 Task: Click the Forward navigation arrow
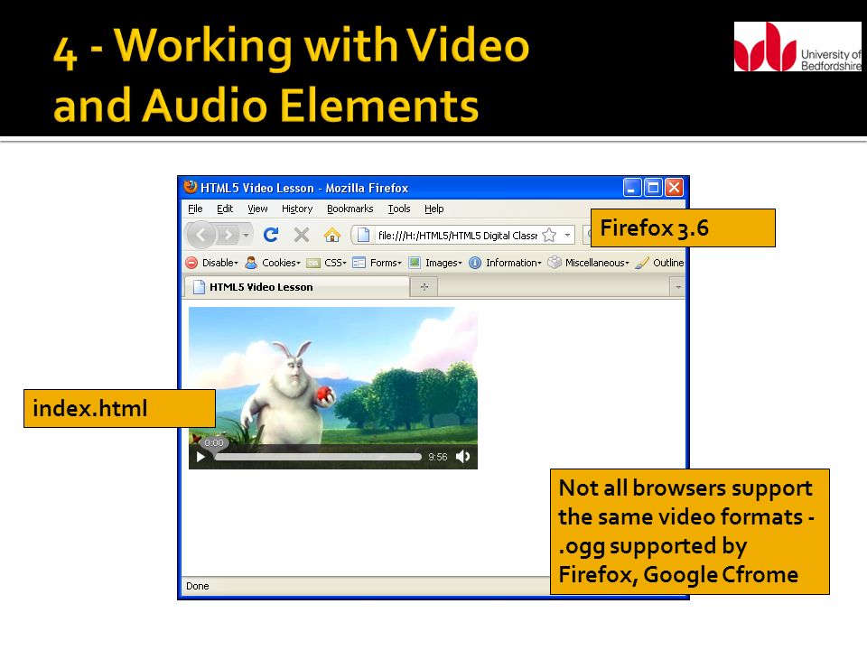pyautogui.click(x=228, y=235)
